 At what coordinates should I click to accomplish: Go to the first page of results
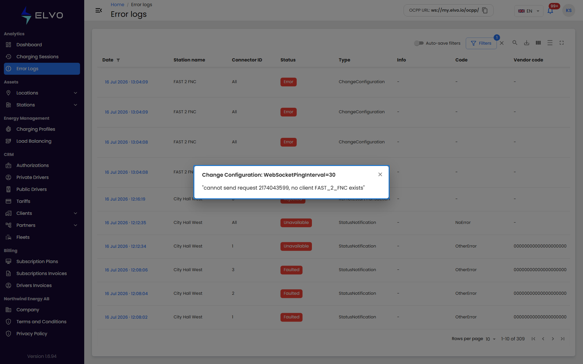click(x=533, y=339)
